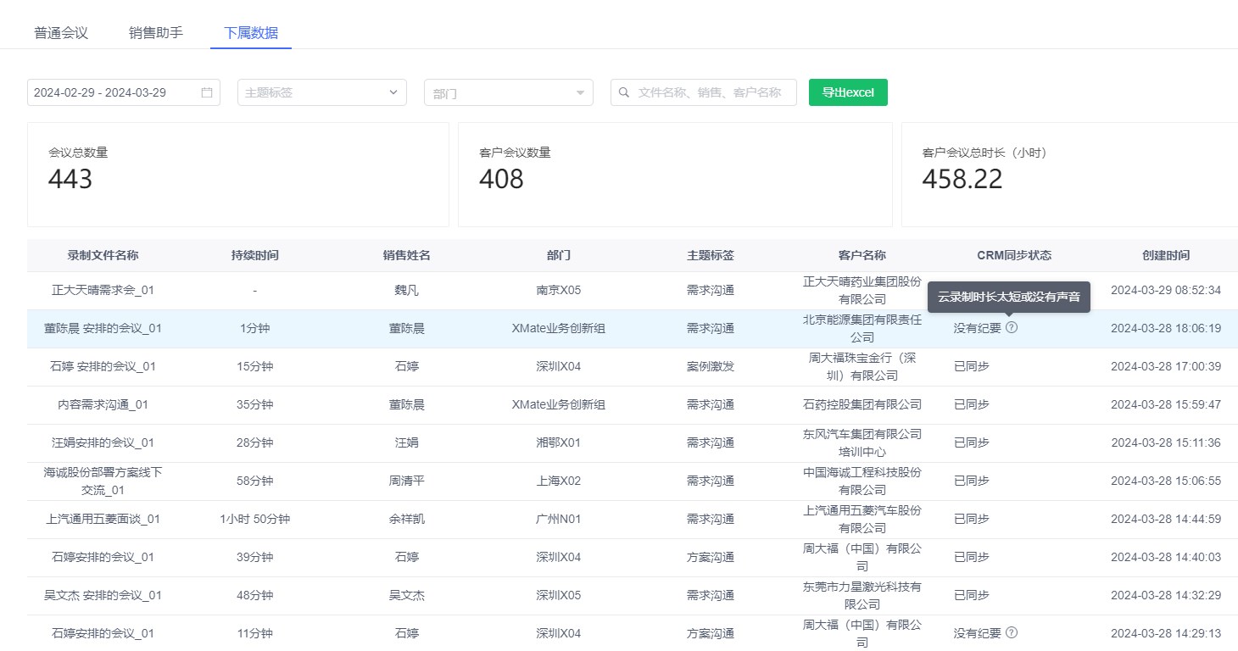Click the 会议总数量 443 card
This screenshot has height=651, width=1238.
coord(238,175)
